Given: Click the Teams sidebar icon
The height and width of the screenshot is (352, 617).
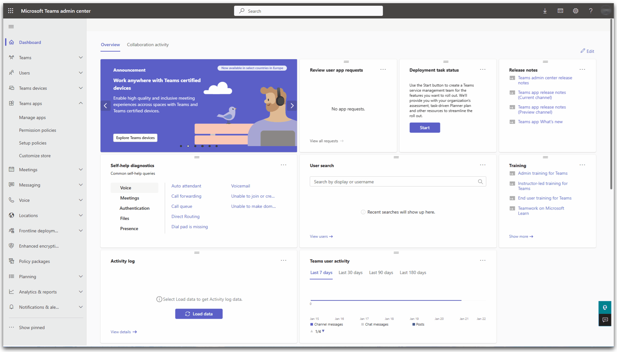Looking at the screenshot, I should point(11,58).
